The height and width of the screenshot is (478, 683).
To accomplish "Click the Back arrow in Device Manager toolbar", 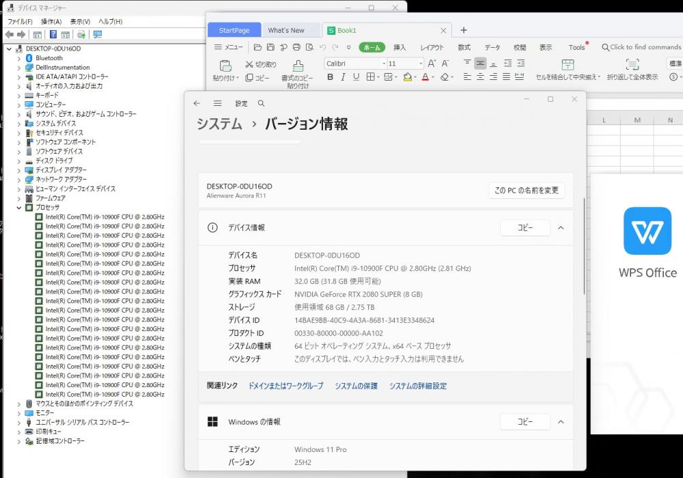I will pos(9,34).
